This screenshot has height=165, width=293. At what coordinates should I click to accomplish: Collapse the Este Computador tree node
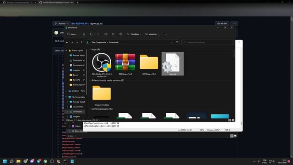click(x=66, y=97)
